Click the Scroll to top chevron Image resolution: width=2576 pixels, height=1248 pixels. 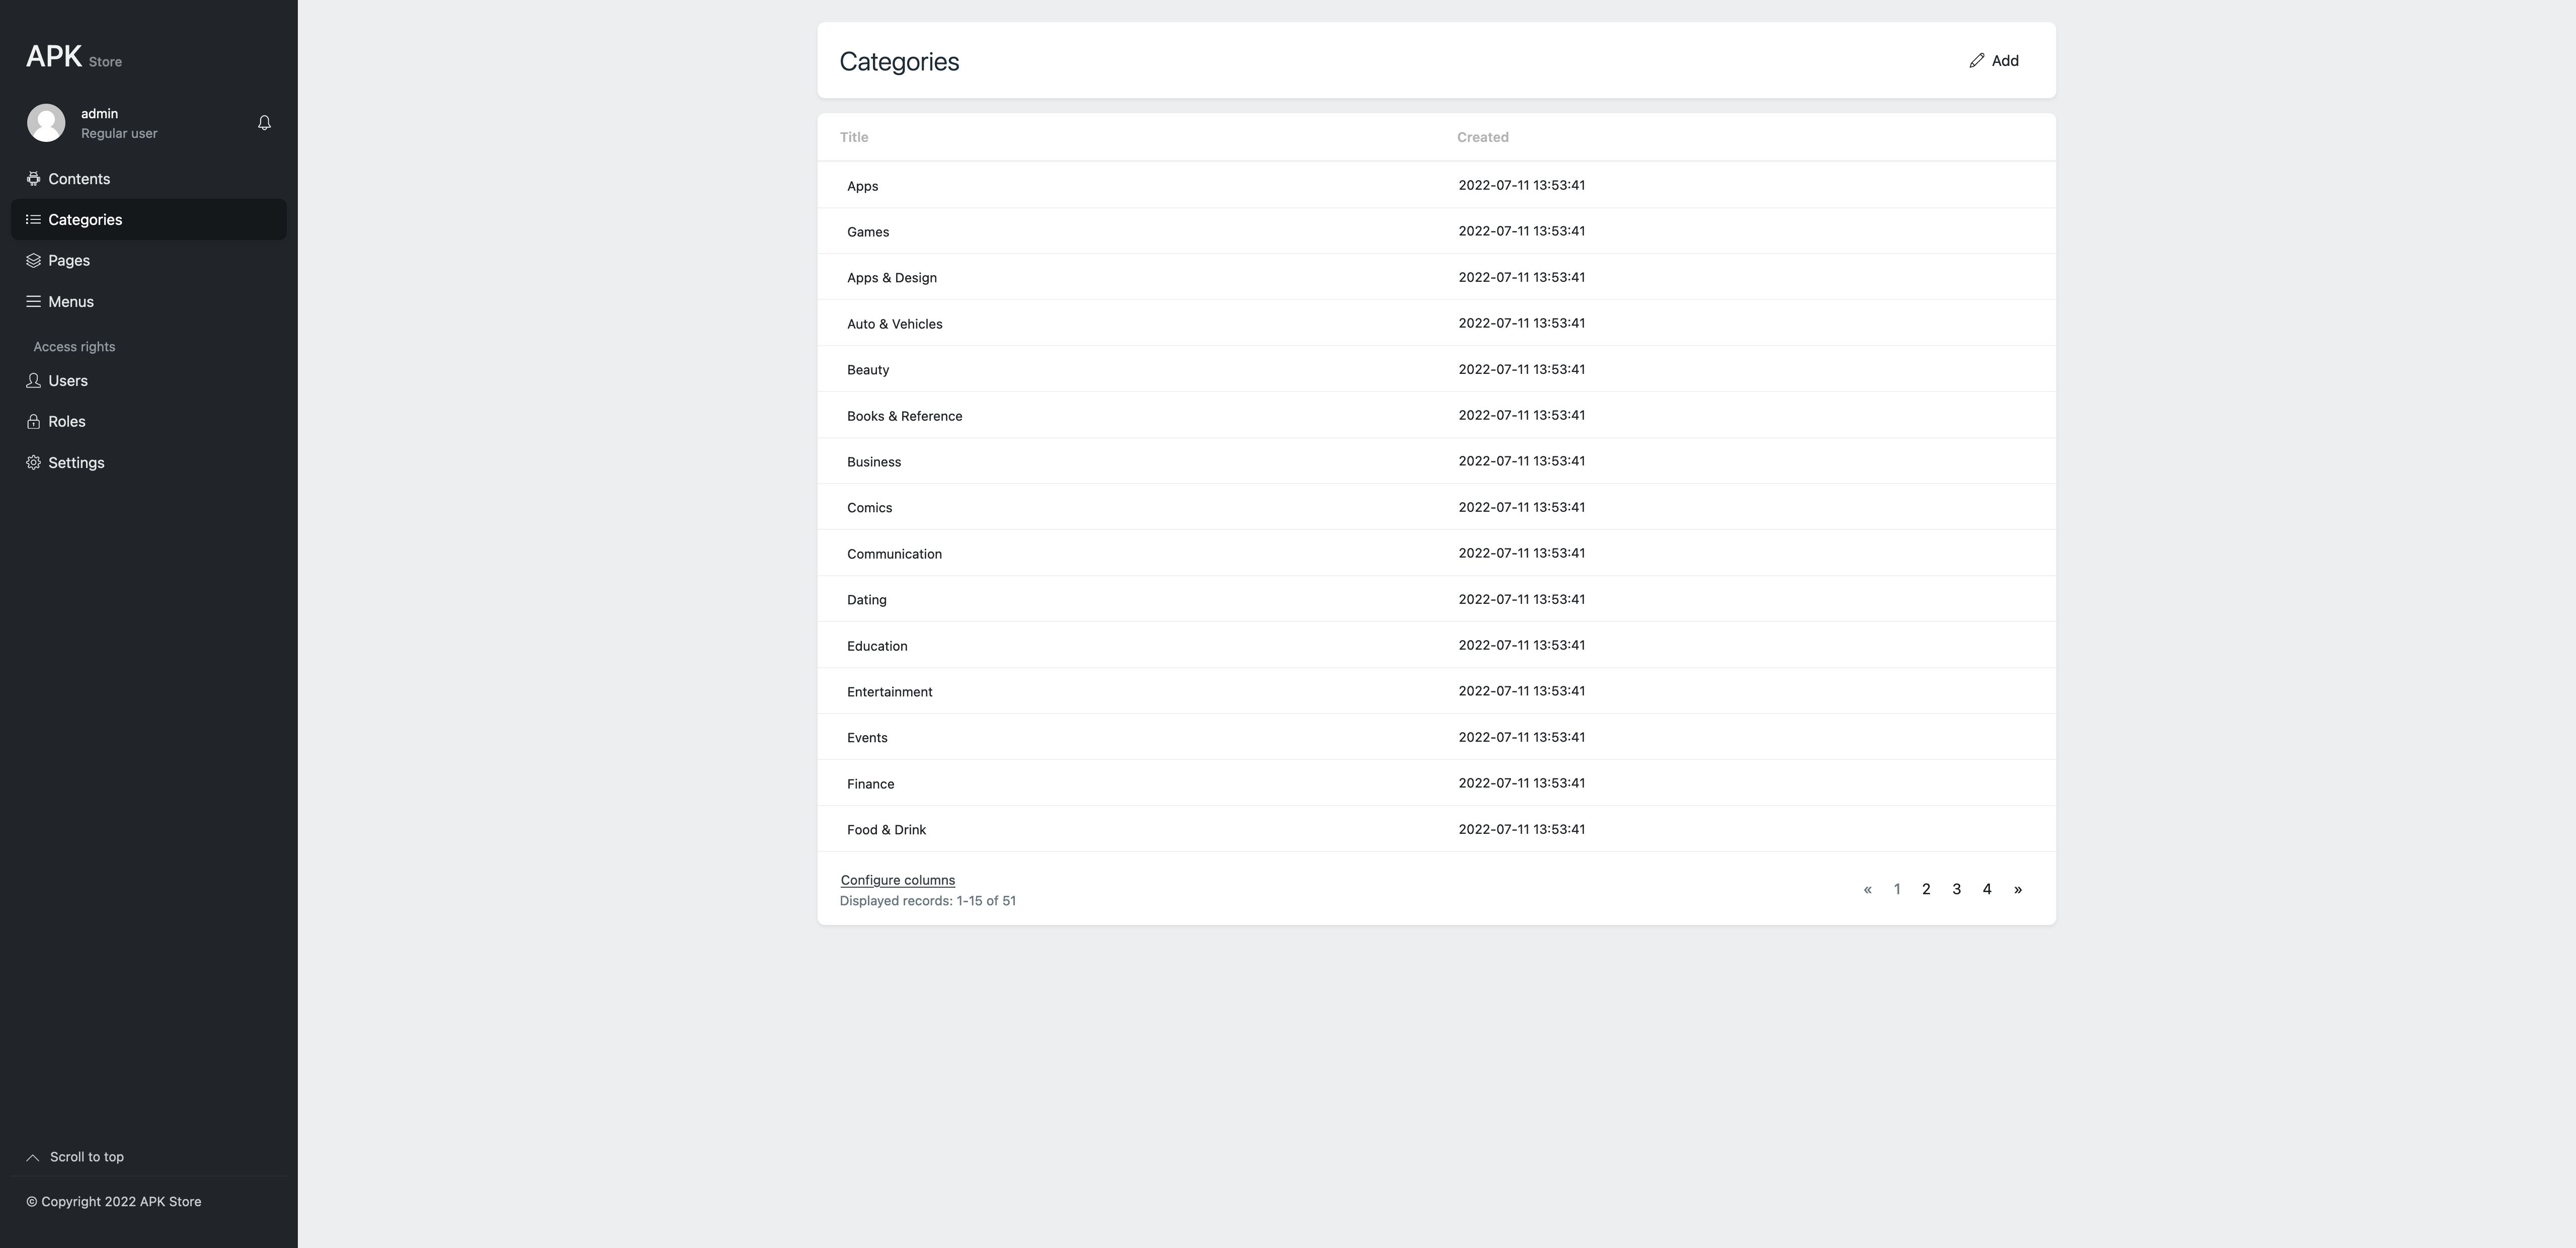[33, 1157]
